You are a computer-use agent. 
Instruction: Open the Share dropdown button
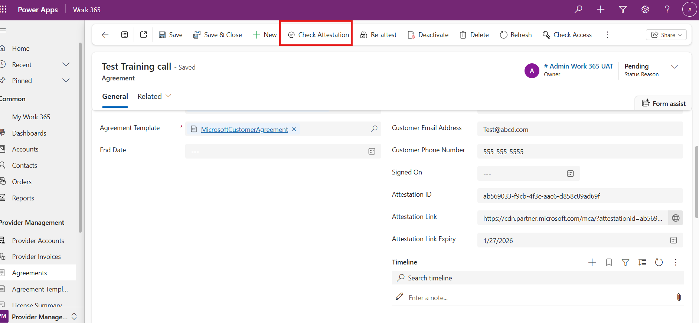[666, 35]
